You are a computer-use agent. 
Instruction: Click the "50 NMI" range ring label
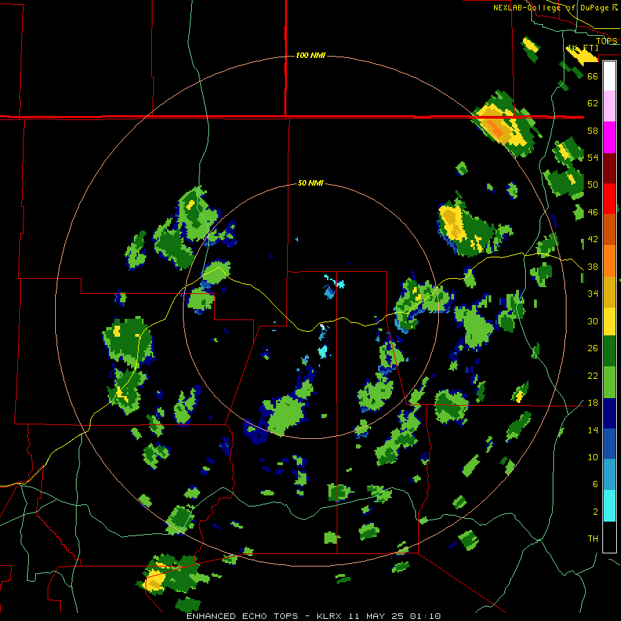coord(310,183)
